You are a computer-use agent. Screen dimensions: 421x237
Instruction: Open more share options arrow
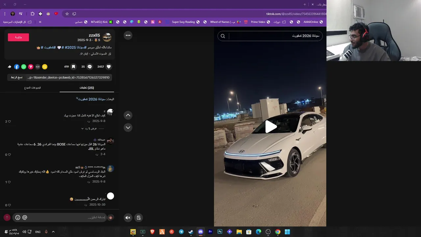pyautogui.click(x=10, y=67)
